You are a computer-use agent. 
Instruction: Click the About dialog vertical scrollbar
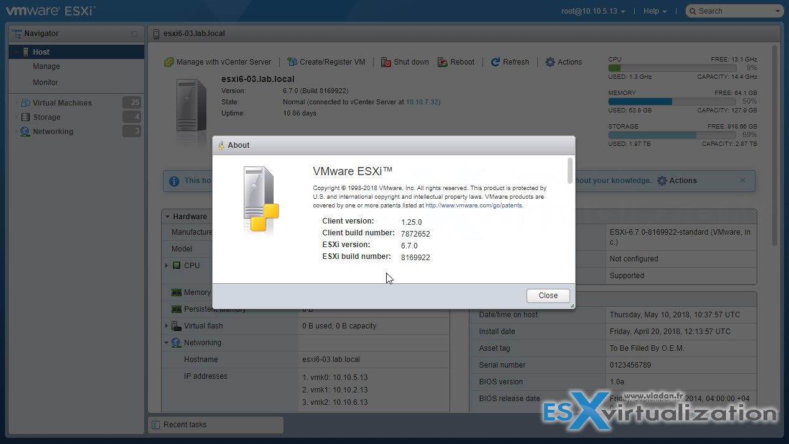pyautogui.click(x=570, y=171)
